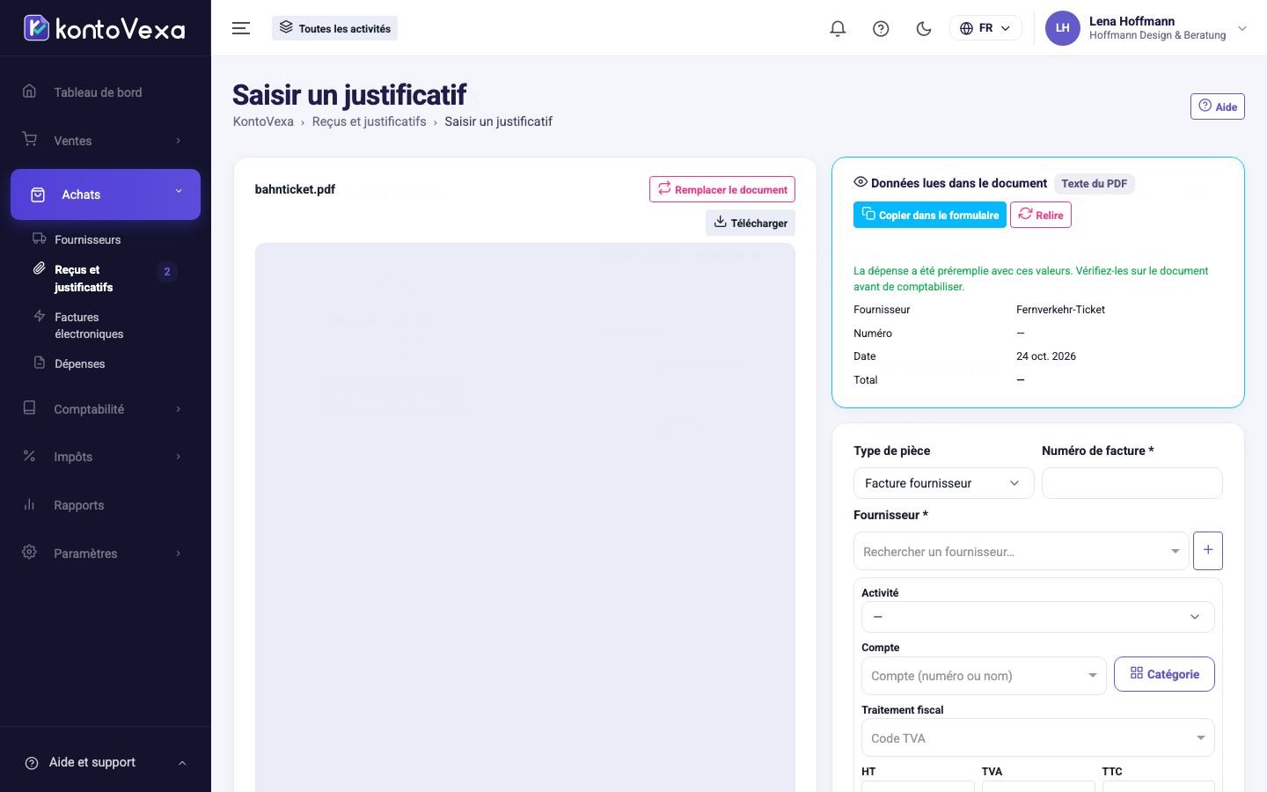Click the eye icon beside Données lues

coord(861,182)
